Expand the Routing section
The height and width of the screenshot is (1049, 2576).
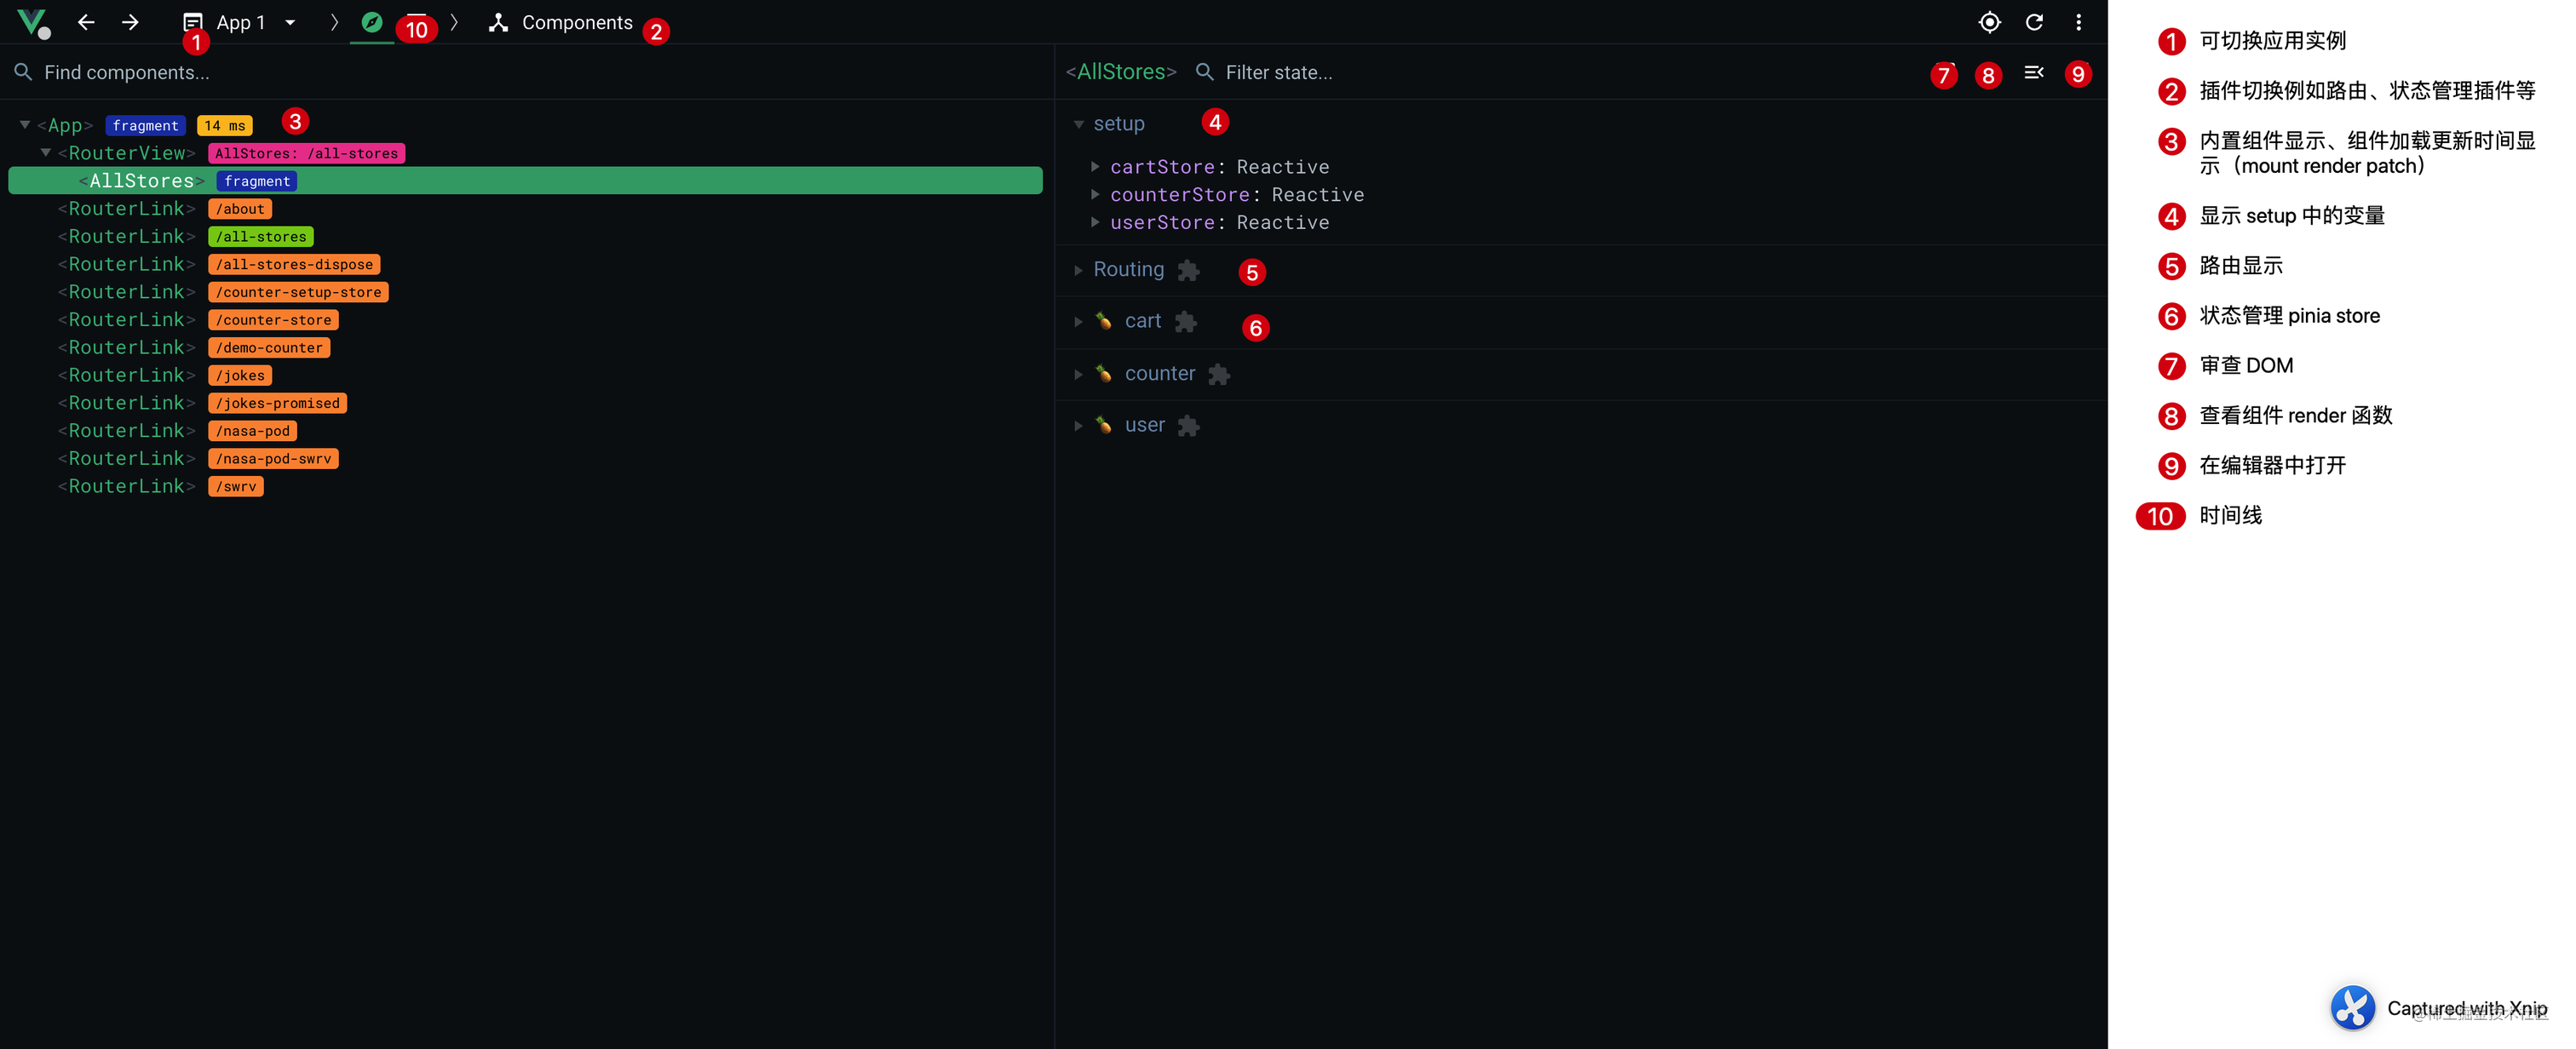point(1078,270)
